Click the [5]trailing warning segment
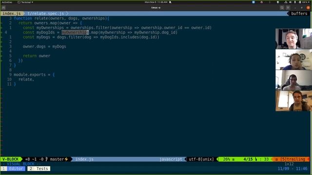 pos(292,159)
